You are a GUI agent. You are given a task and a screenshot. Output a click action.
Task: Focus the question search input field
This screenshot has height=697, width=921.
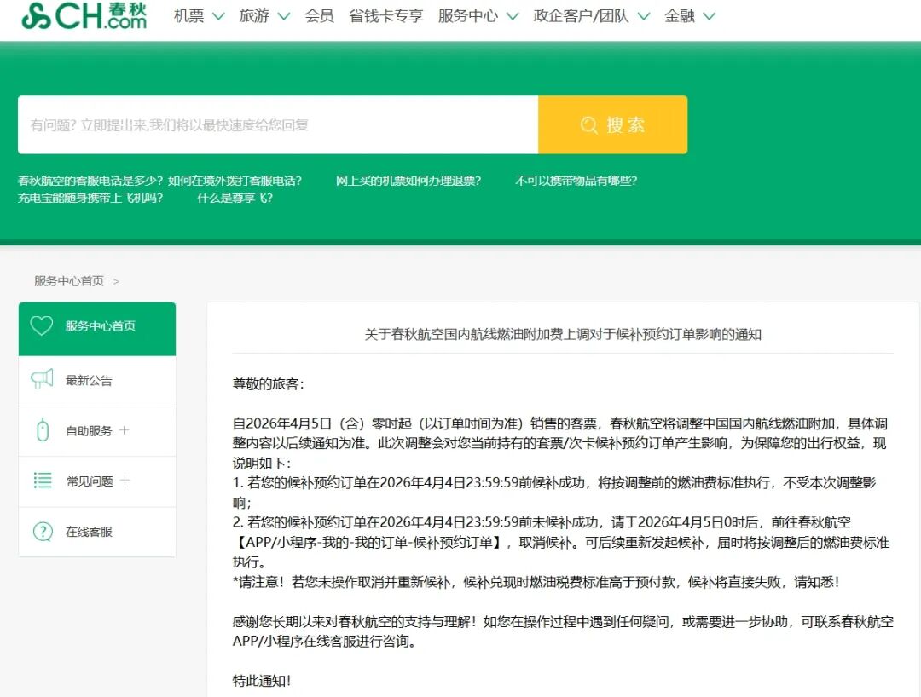278,125
